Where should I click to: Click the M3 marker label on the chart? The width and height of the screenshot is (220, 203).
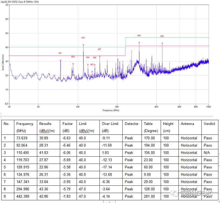pyautogui.click(x=83, y=38)
